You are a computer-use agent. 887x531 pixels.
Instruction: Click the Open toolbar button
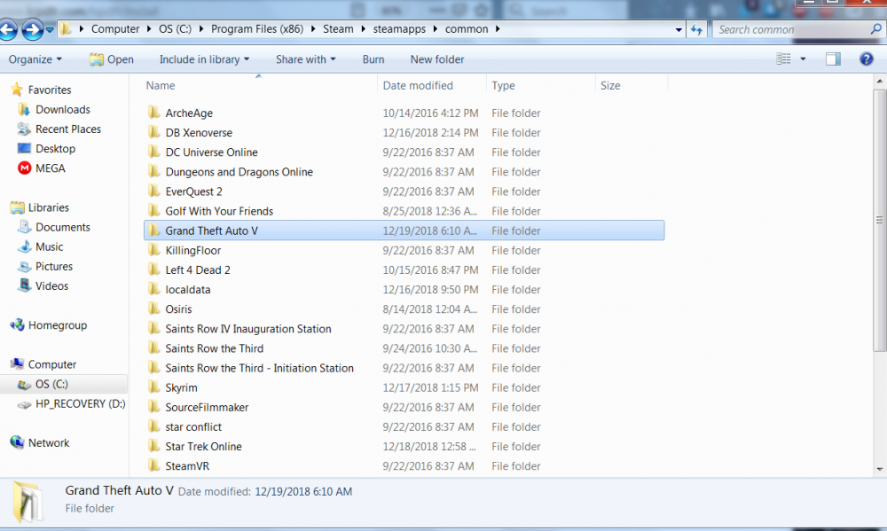112,59
